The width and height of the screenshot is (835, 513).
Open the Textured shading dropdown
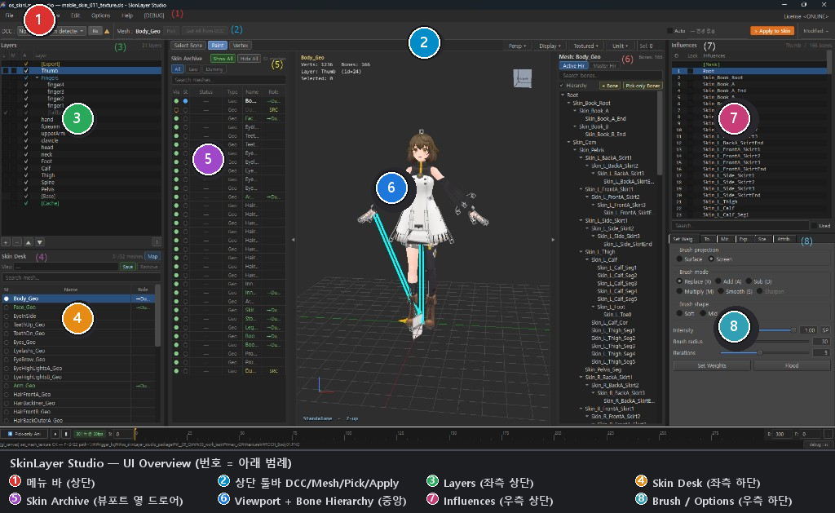pos(585,46)
